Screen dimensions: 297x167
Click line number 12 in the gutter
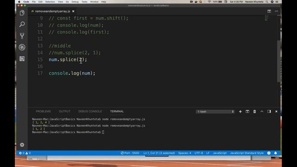(40, 39)
